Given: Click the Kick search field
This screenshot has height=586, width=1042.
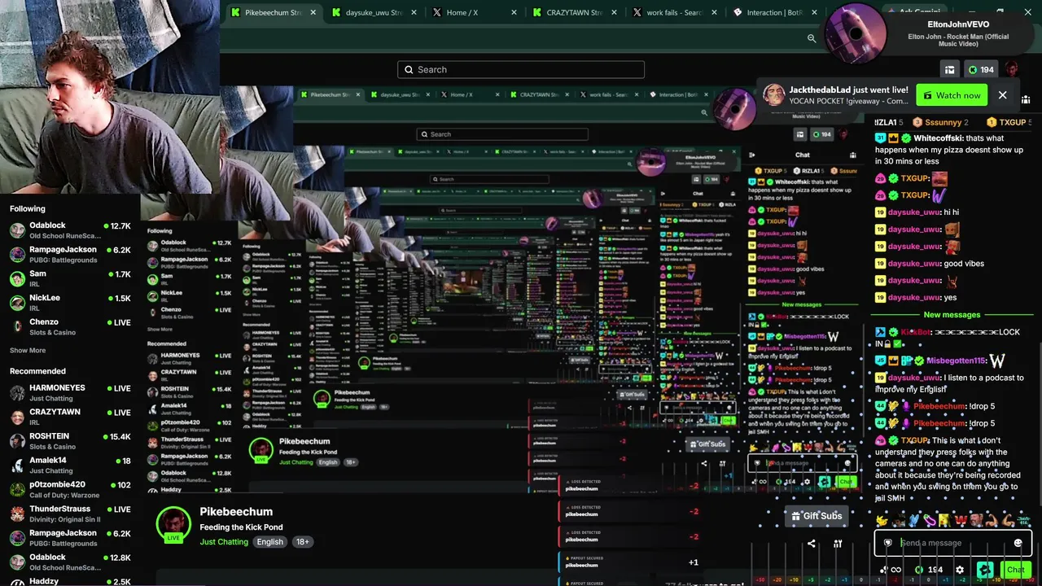Looking at the screenshot, I should point(521,69).
